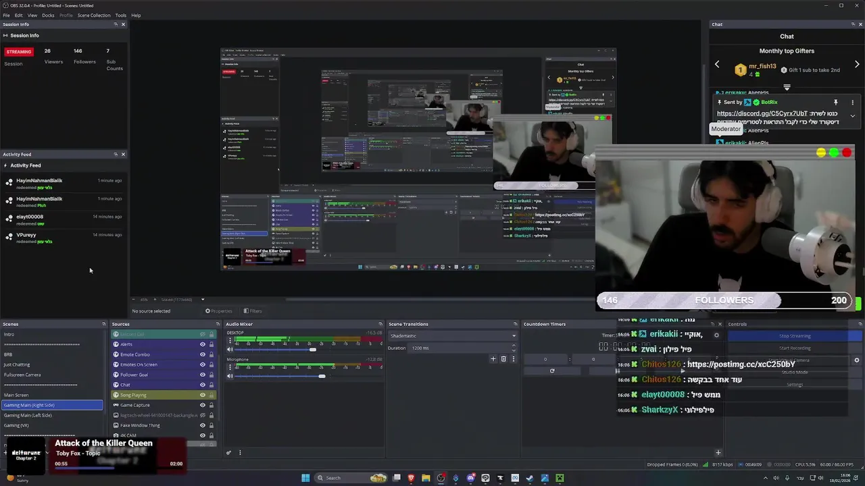
Task: Show the logitech-wheel image source
Action: coord(202,415)
